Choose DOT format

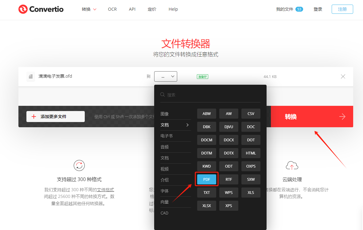251,140
